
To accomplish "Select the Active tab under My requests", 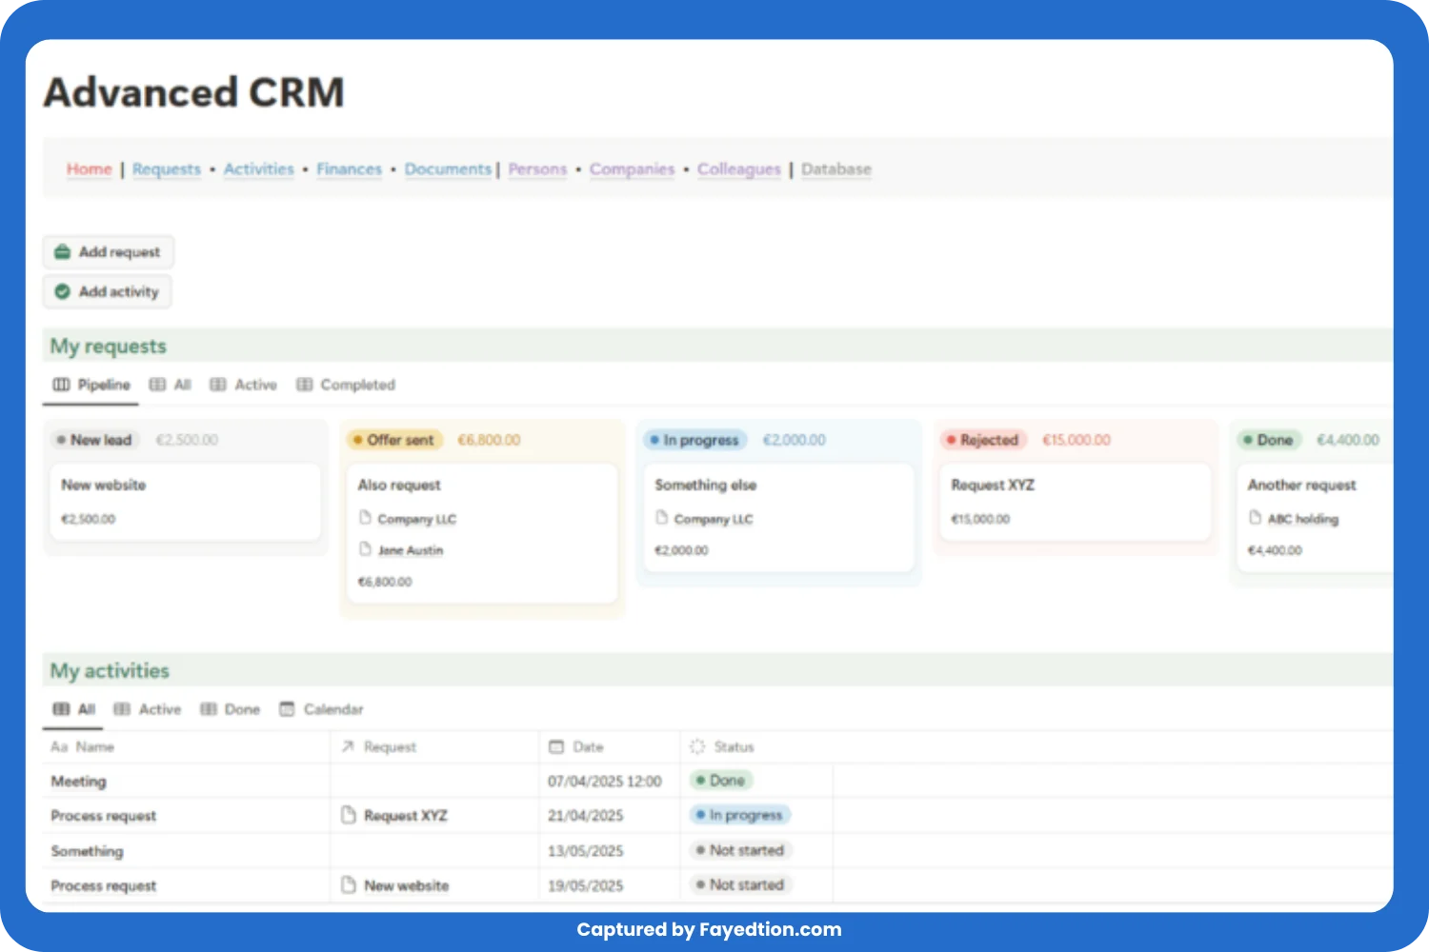I will [244, 385].
